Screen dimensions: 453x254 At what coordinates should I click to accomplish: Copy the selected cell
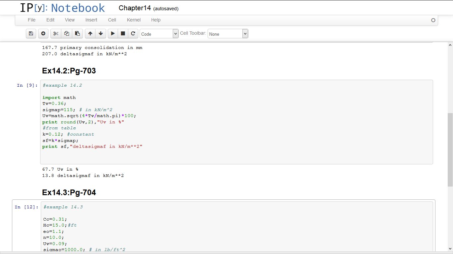pos(67,33)
